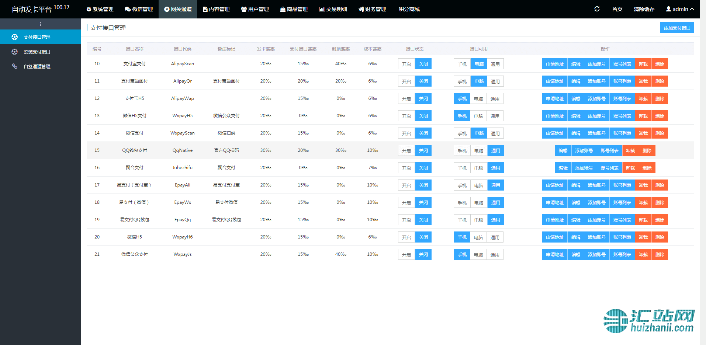Screen dimensions: 706x345
Task: Open the 交易明细 menu
Action: pyautogui.click(x=333, y=9)
